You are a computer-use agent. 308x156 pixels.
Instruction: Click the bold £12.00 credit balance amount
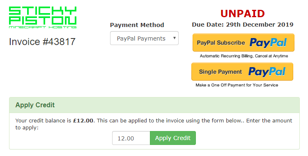[83, 120]
